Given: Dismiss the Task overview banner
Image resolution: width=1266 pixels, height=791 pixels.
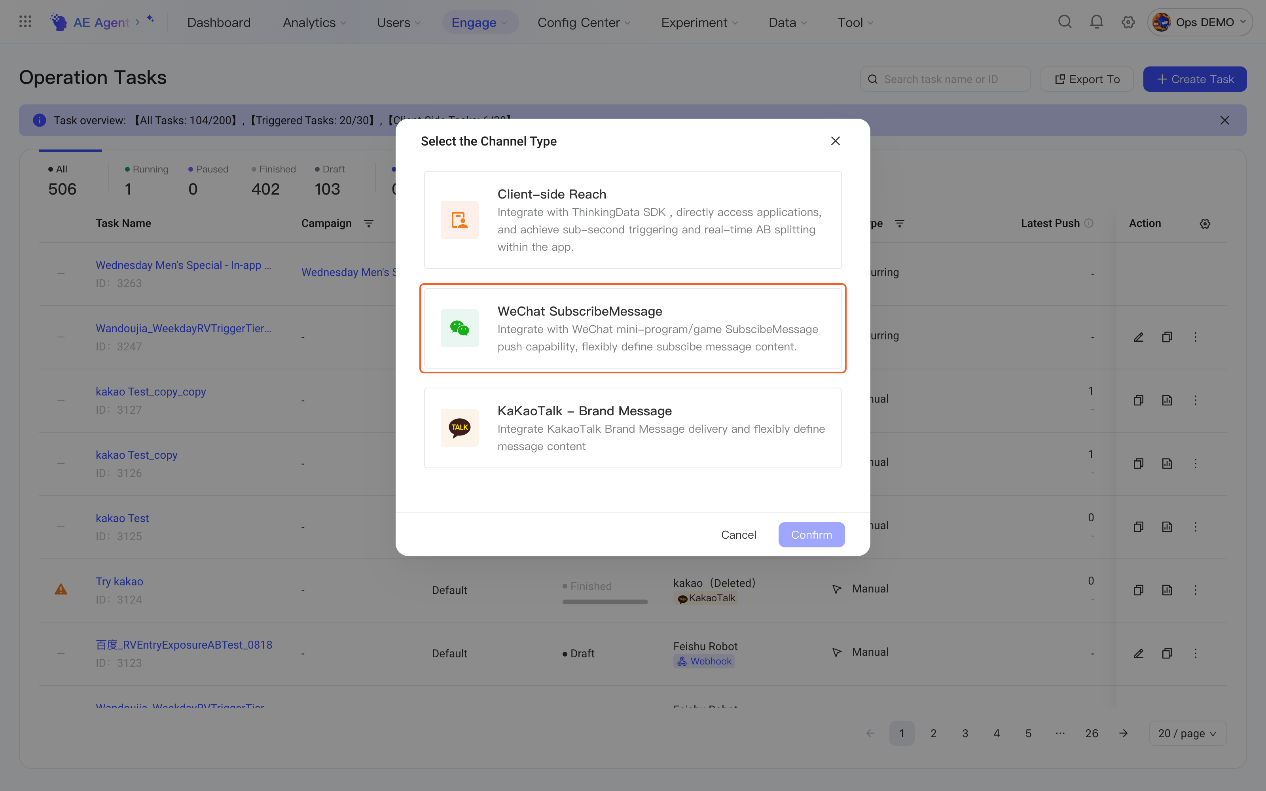Looking at the screenshot, I should [1225, 120].
